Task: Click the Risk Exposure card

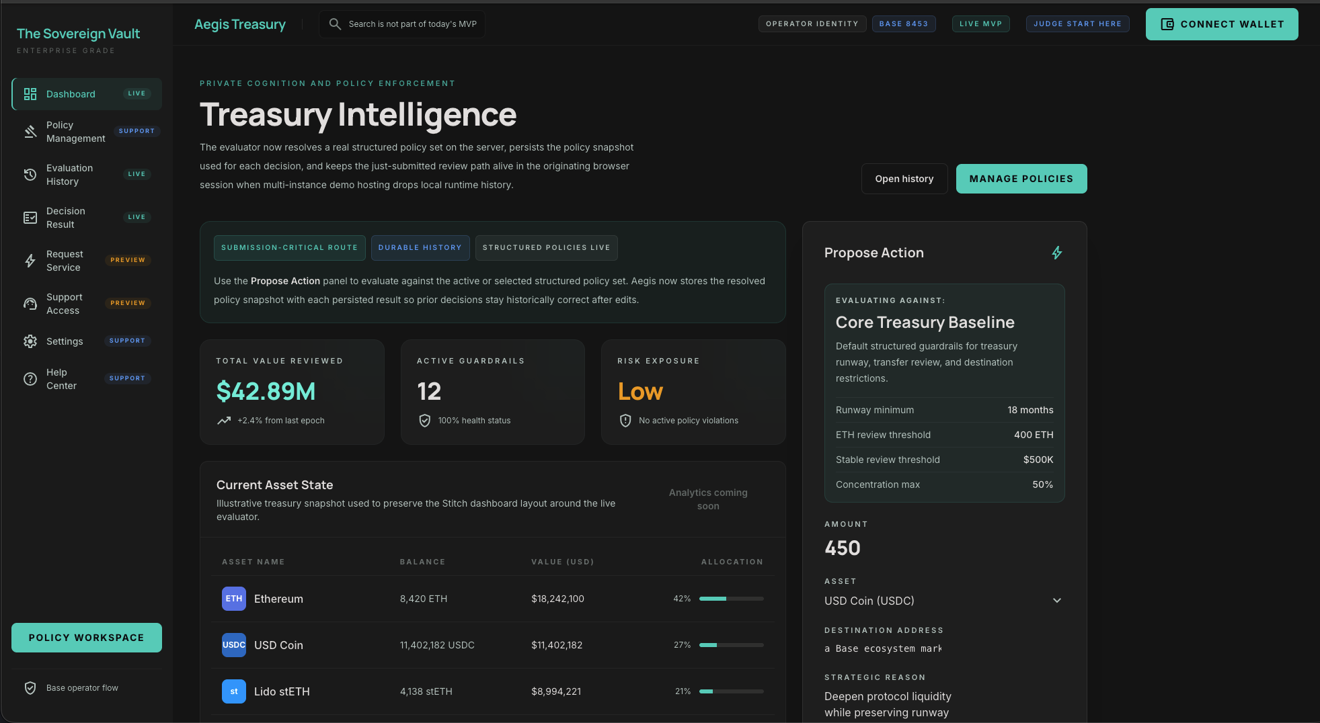Action: tap(693, 392)
